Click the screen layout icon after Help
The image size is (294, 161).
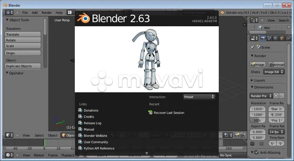pos(70,12)
